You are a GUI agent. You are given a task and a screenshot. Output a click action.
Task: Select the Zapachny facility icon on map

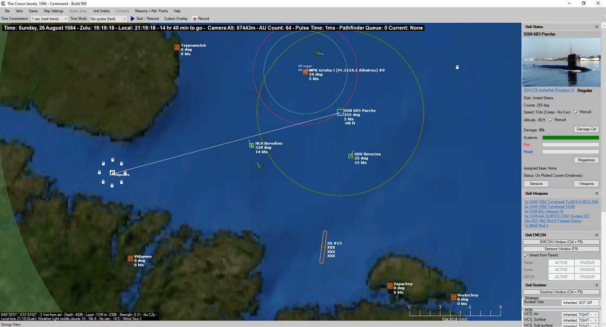(389, 286)
